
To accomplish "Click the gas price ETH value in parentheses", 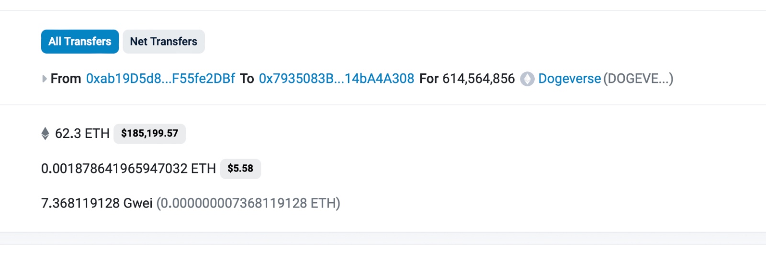I will tap(248, 203).
